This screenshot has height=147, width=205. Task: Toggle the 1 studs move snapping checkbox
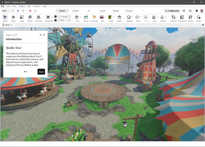55,17
